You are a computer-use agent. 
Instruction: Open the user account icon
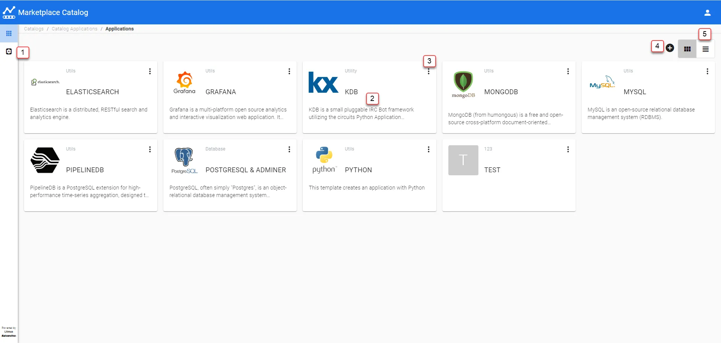click(707, 13)
